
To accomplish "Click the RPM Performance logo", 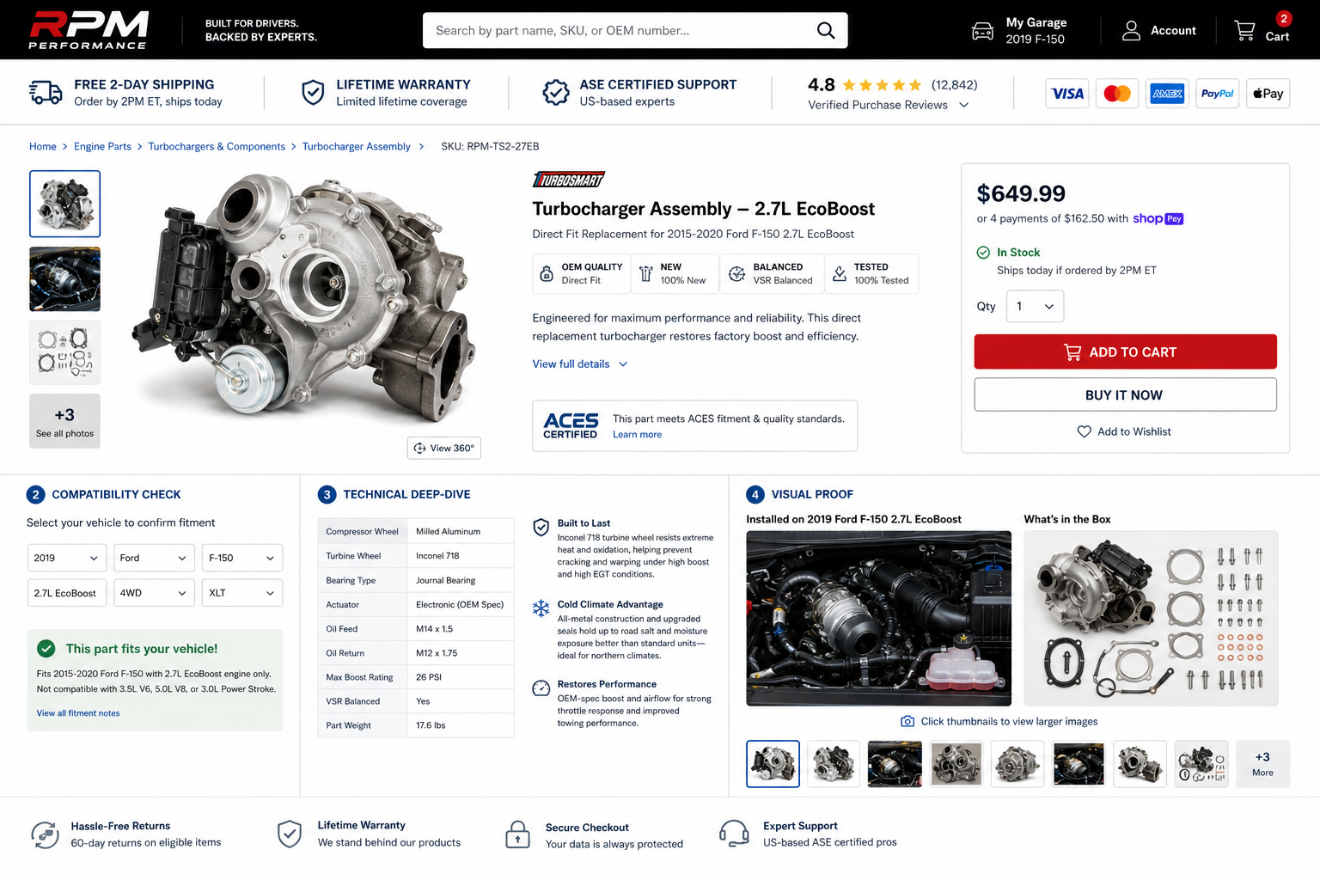I will [x=89, y=30].
